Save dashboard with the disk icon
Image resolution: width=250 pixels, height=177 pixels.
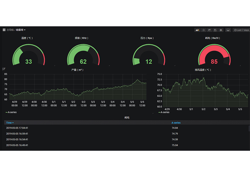[215, 30]
